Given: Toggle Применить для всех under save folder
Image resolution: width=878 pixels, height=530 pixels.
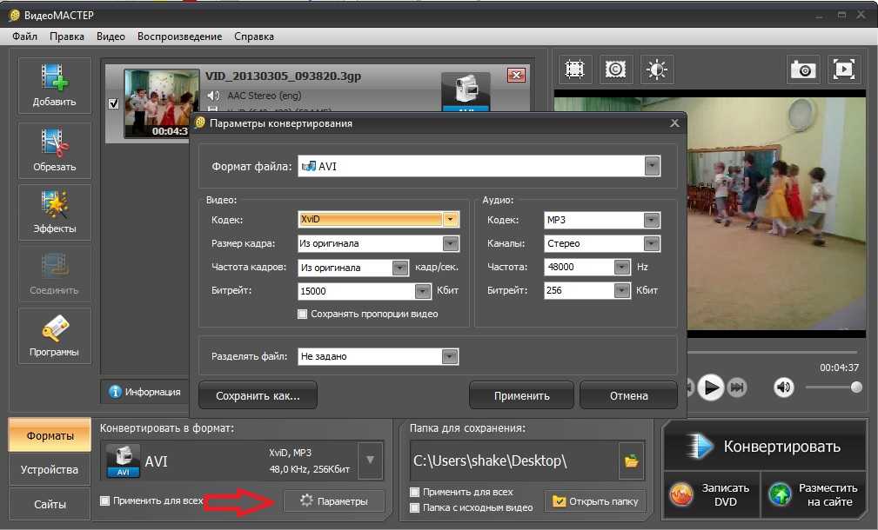Looking at the screenshot, I should click(x=414, y=492).
